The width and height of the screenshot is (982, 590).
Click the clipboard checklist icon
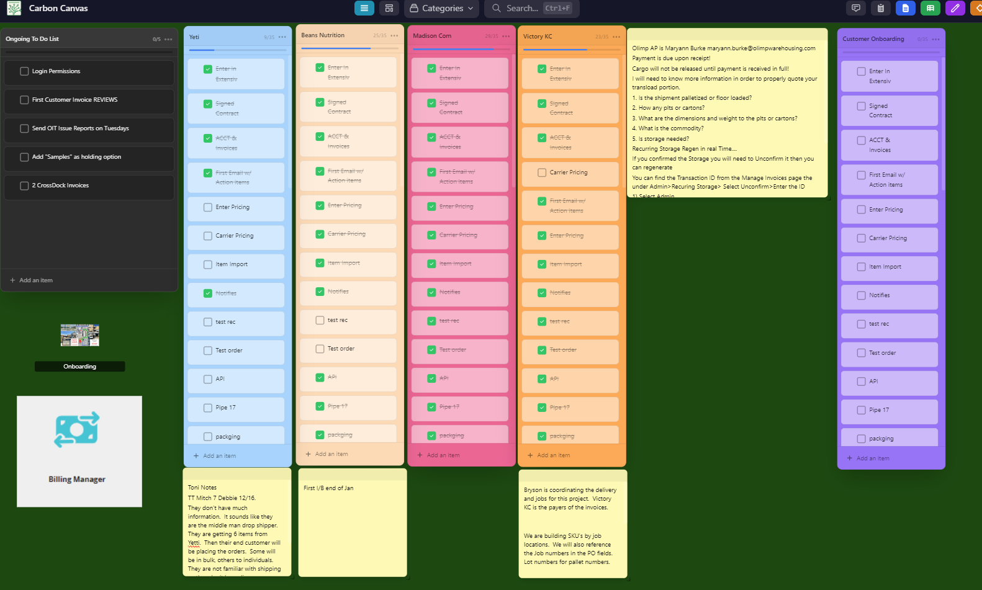(x=881, y=8)
